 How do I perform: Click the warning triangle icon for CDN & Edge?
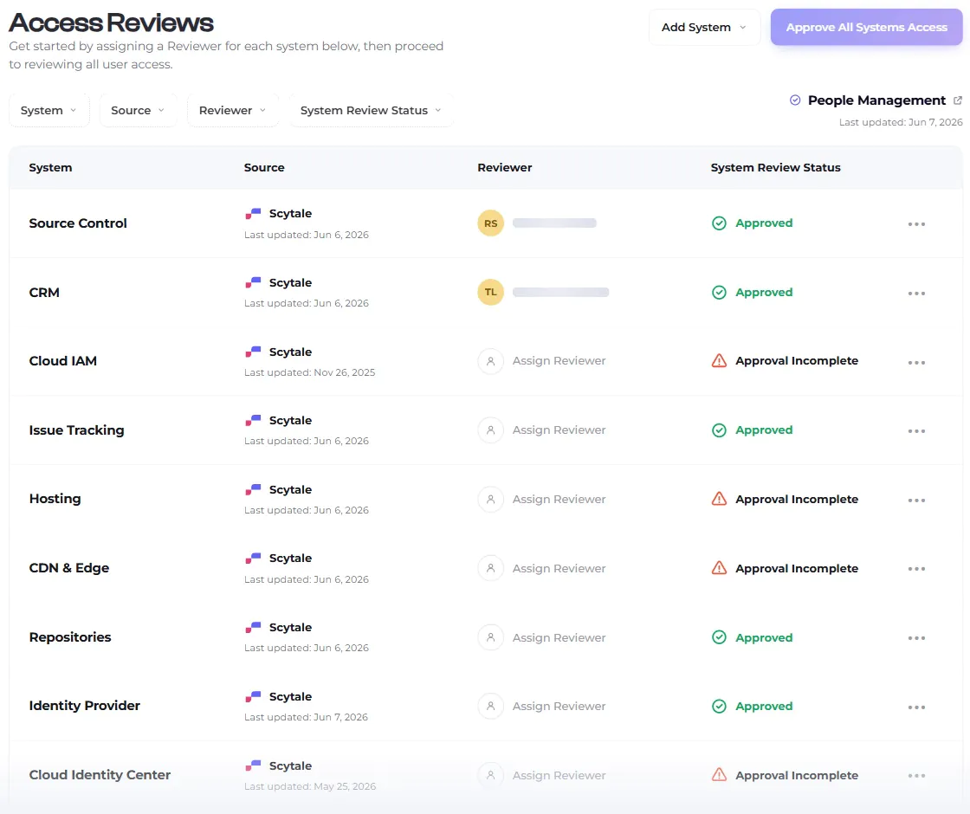(x=719, y=568)
